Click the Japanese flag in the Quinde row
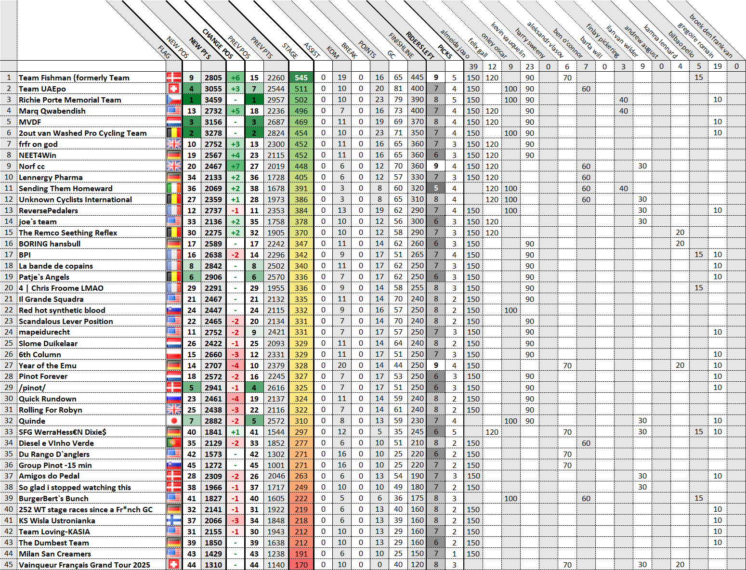 174,421
